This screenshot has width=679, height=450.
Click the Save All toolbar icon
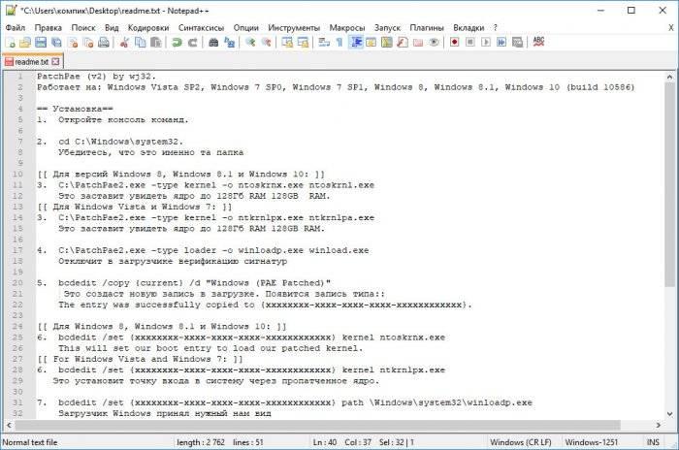tap(56, 42)
